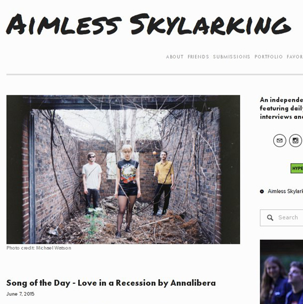Open the partially visible Favorites menu item
Image resolution: width=303 pixels, height=304 pixels.
coord(295,57)
